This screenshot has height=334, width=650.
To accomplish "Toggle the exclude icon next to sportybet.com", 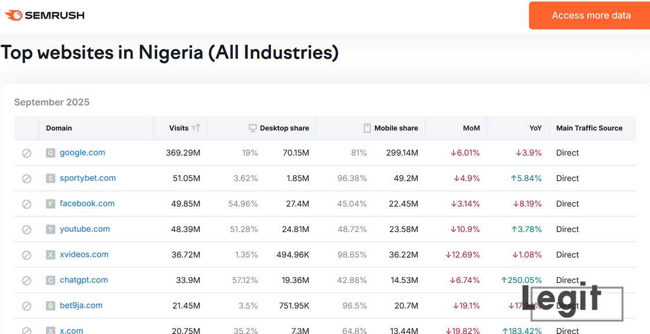I will click(x=26, y=178).
